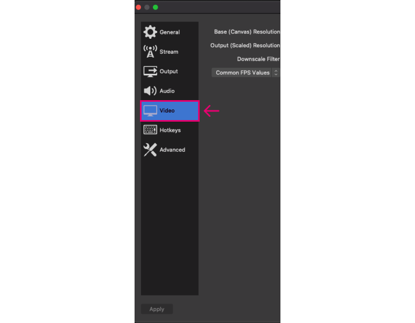Click the Audio speaker icon
This screenshot has height=323, width=415.
click(x=150, y=91)
